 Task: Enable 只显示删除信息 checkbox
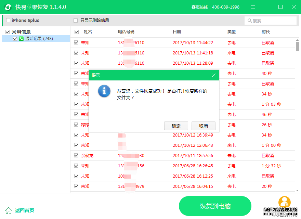click(x=76, y=21)
